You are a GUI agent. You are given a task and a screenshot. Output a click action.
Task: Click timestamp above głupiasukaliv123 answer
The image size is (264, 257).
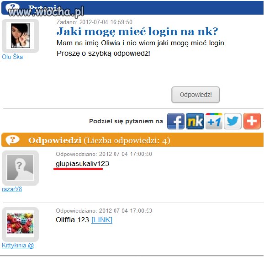coord(104,154)
